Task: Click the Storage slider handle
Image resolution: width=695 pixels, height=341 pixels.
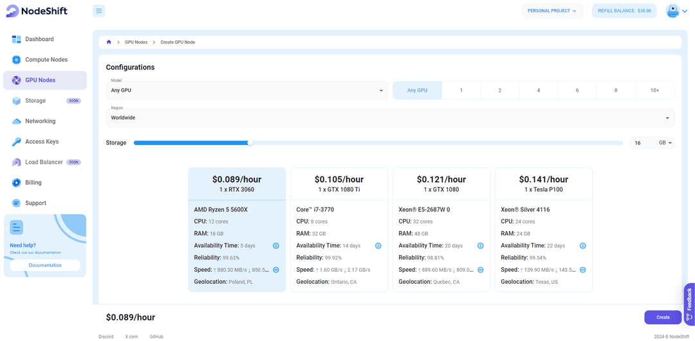Action: click(x=250, y=143)
